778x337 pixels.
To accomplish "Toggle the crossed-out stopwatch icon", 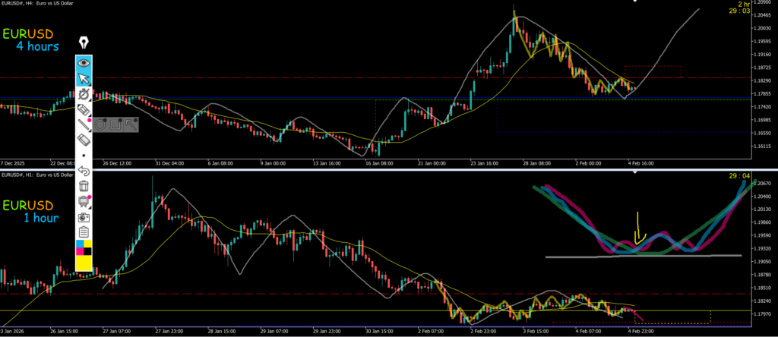I will click(84, 95).
